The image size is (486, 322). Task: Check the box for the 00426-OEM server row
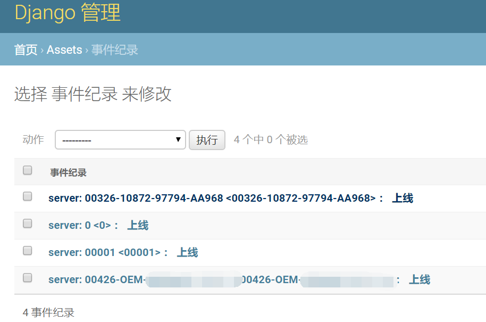tap(28, 278)
